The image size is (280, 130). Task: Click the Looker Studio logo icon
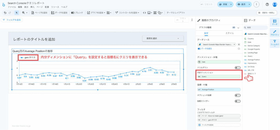(x=3, y=4)
